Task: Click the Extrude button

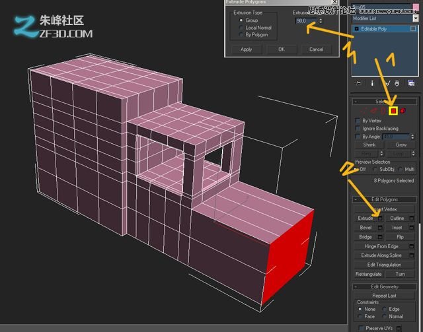Action: [365, 218]
